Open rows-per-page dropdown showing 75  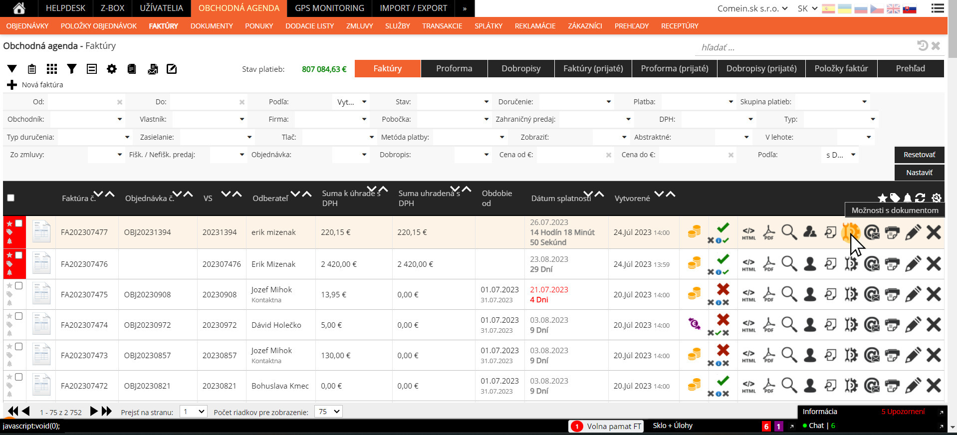coord(328,412)
